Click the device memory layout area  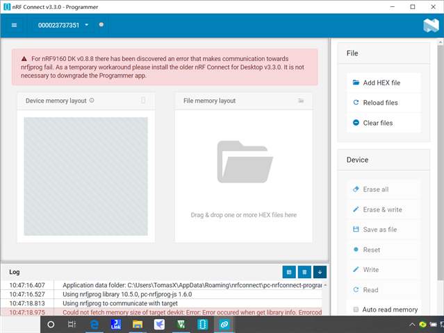[85, 176]
